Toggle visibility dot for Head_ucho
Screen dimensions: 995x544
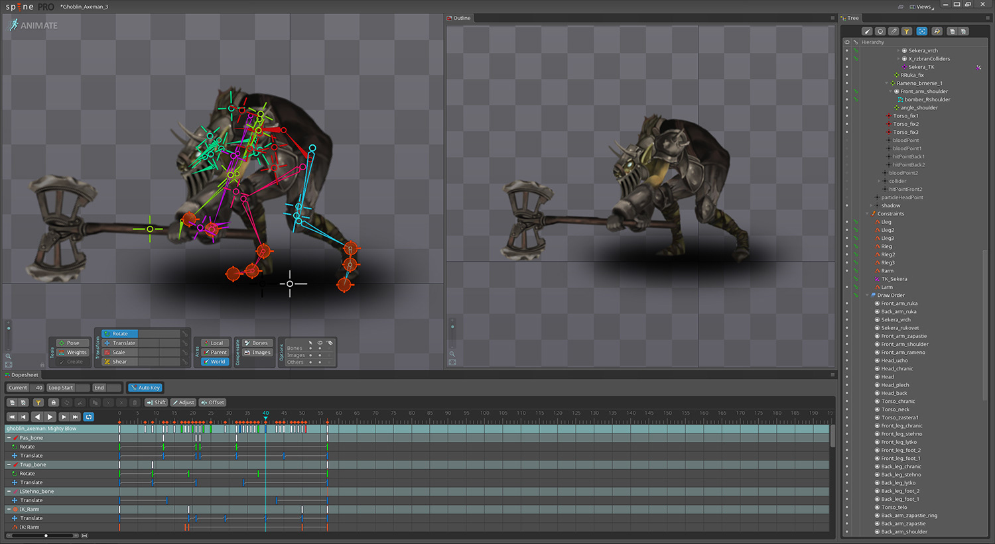(847, 360)
